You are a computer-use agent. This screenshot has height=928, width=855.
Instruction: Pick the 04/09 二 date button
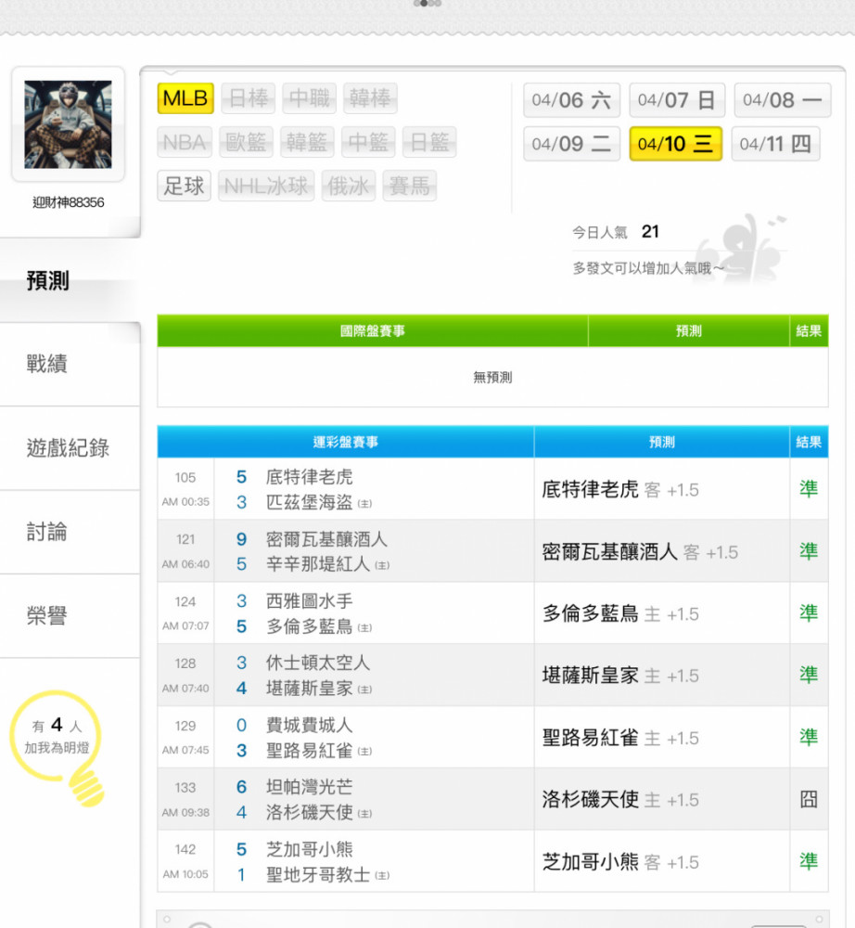click(x=572, y=144)
